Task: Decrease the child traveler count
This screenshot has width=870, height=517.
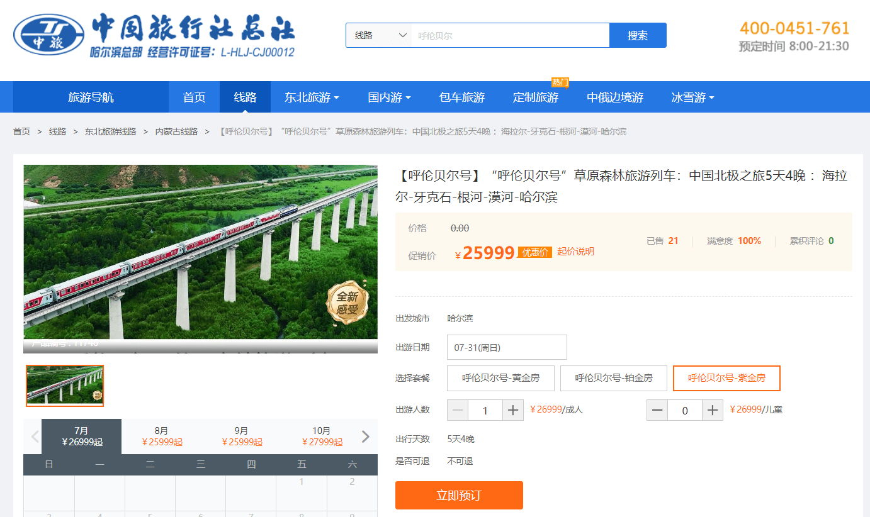Action: coord(657,410)
